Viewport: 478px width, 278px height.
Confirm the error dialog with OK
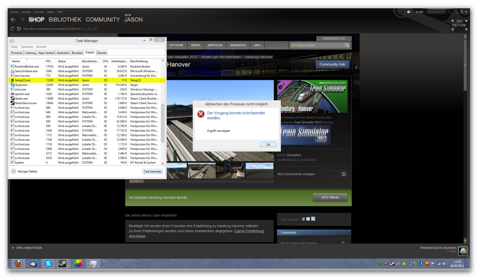(268, 144)
